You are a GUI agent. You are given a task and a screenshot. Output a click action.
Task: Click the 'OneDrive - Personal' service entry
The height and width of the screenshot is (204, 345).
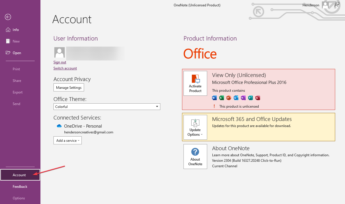point(83,126)
